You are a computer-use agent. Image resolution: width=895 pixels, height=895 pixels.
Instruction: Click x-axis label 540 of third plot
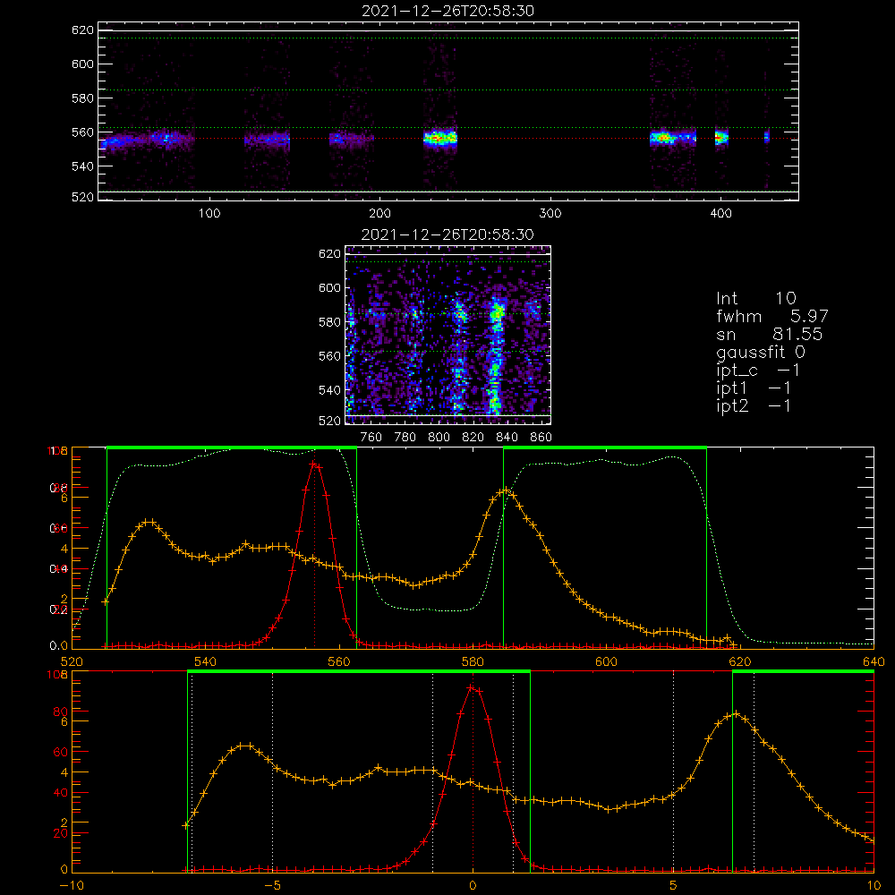206,661
